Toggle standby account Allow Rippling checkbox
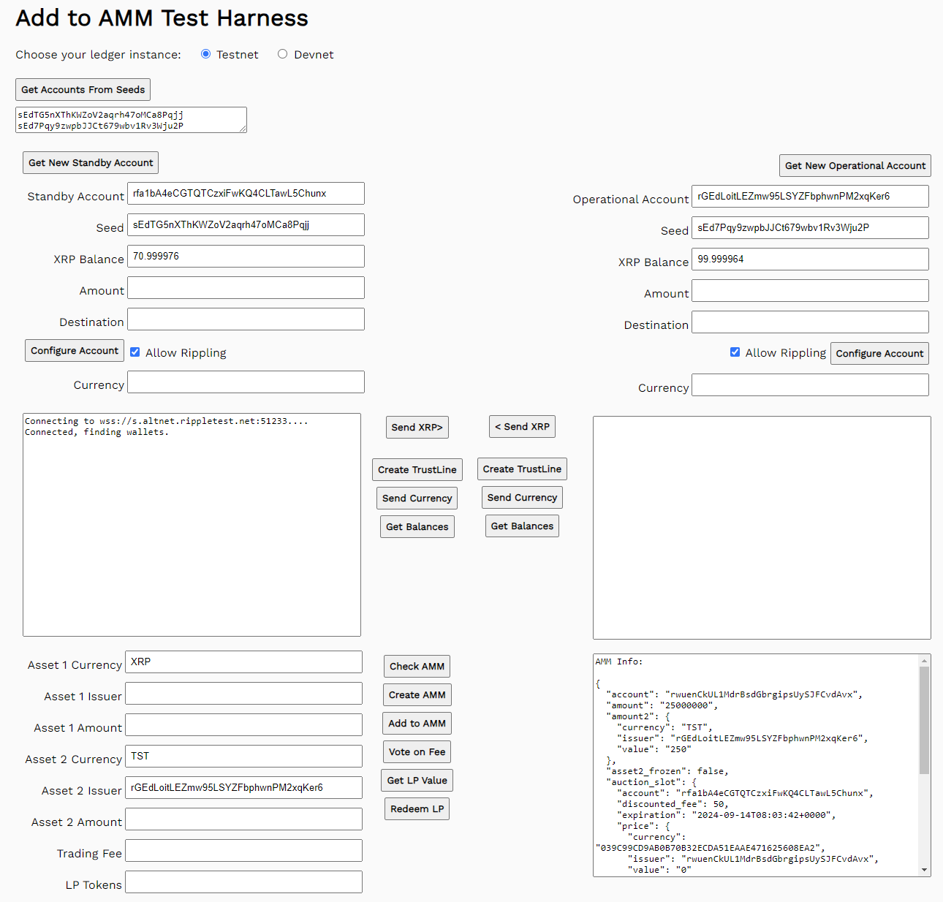Viewport: 943px width, 902px height. coord(135,352)
